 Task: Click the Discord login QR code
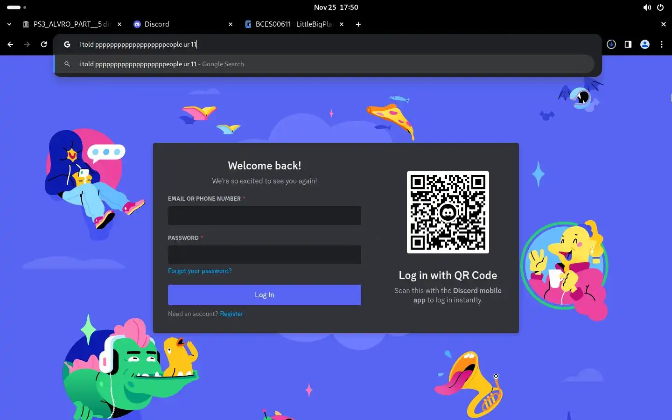pyautogui.click(x=448, y=212)
